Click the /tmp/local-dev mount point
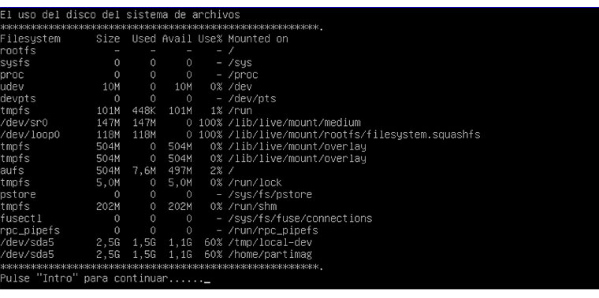The image size is (599, 298). 270,242
